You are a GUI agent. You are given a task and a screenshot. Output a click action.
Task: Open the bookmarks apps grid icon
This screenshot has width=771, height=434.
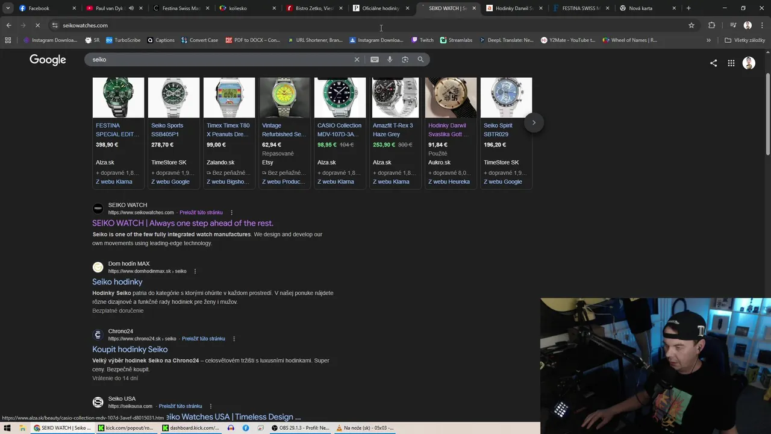[8, 40]
